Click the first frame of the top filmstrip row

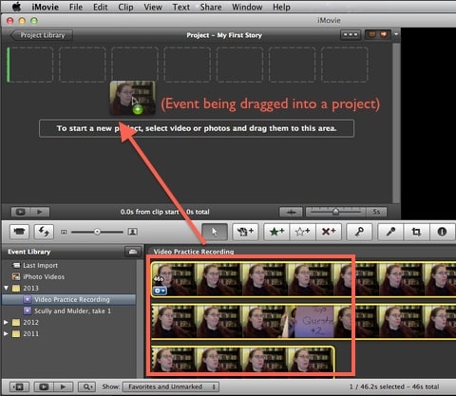(x=174, y=279)
